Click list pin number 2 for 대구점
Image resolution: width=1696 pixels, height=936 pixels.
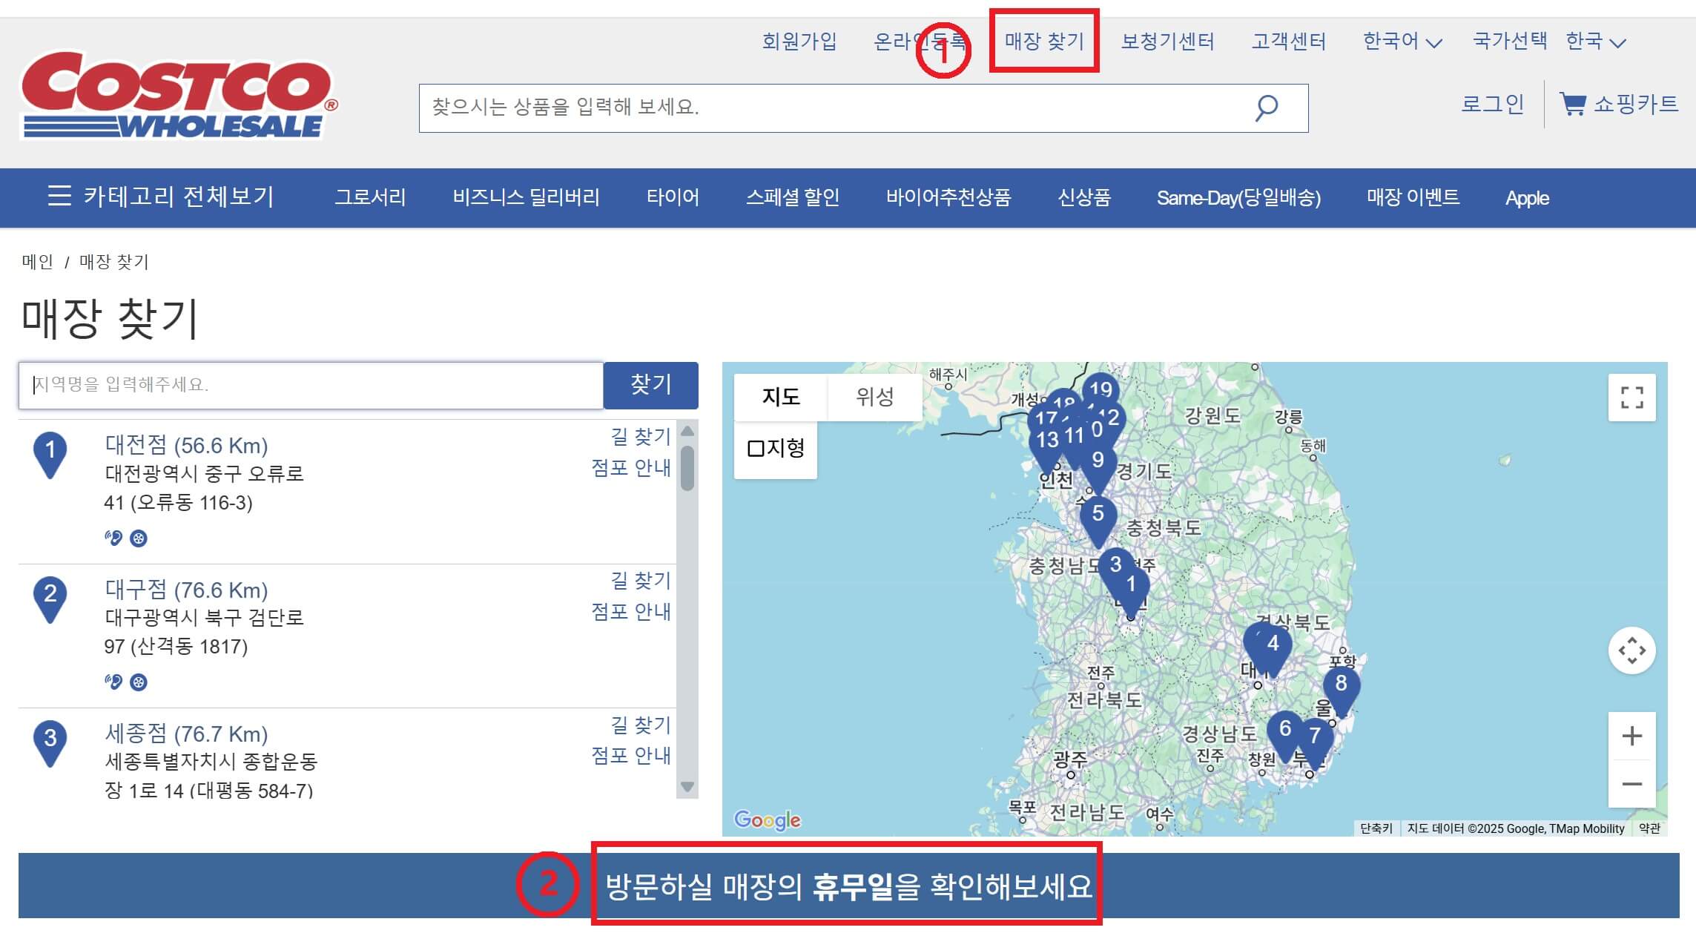50,599
